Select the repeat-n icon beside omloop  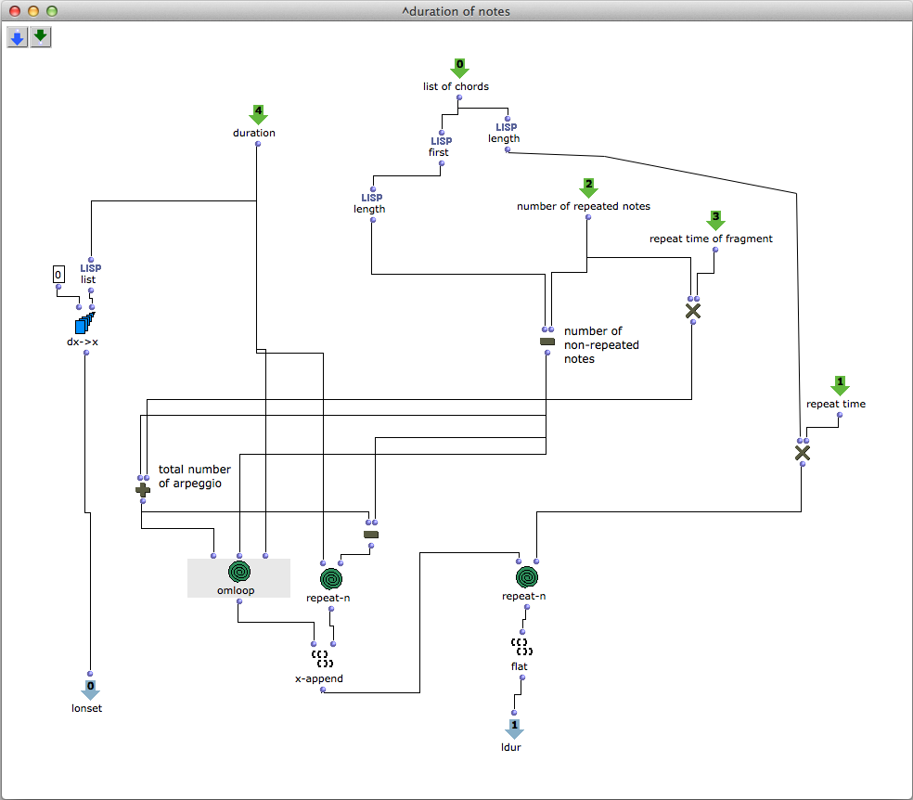pos(331,579)
